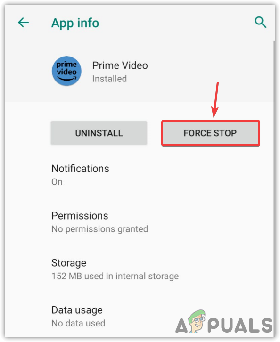280x342 pixels.
Task: Click the 'App info' page title
Action: (75, 23)
